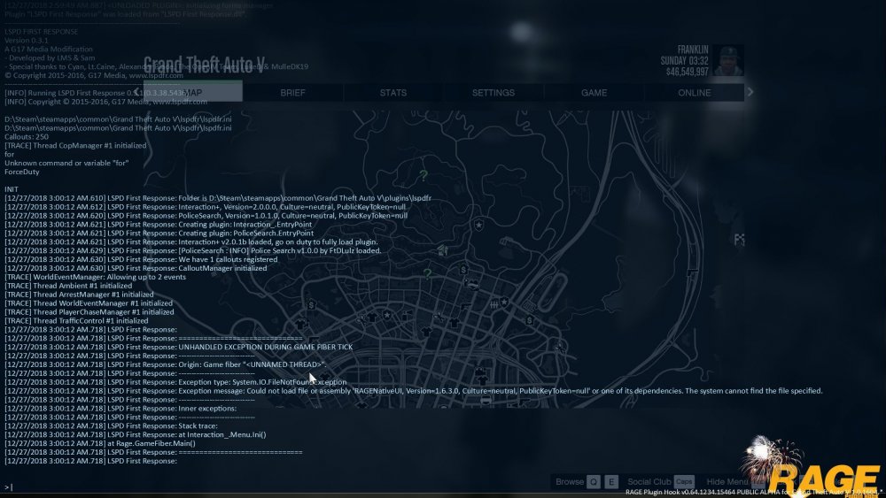The height and width of the screenshot is (498, 886).
Task: Click the "Exception type: System.IO.FileNotFoundException" line
Action: pos(175,382)
